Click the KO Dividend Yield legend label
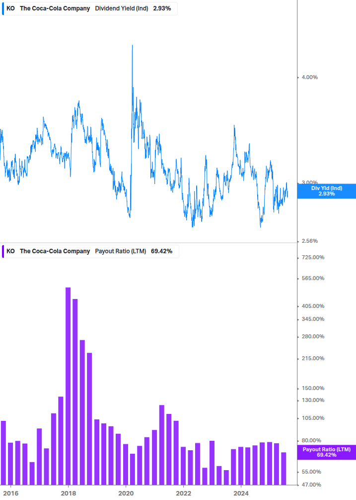Image resolution: width=356 pixels, height=500 pixels. click(89, 8)
